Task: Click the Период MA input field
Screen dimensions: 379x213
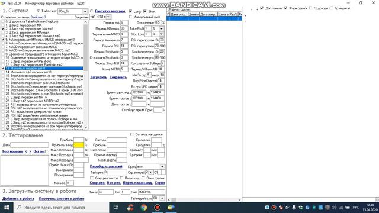Action: coord(124,22)
